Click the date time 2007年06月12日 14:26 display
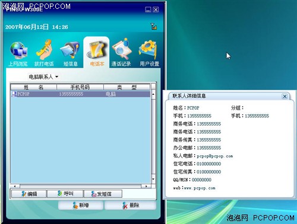 (x=37, y=27)
